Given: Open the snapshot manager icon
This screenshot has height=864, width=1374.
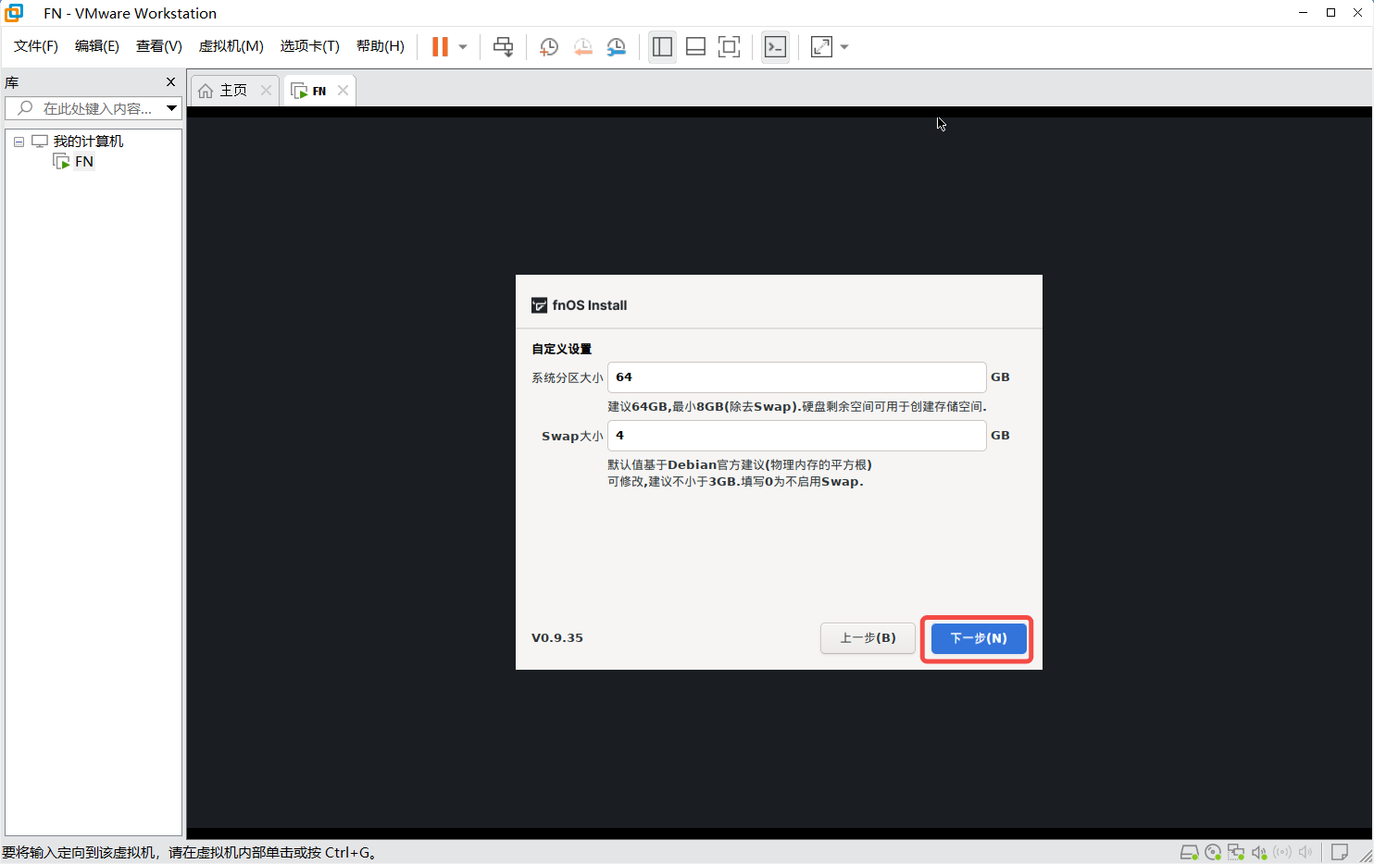Looking at the screenshot, I should pos(616,46).
